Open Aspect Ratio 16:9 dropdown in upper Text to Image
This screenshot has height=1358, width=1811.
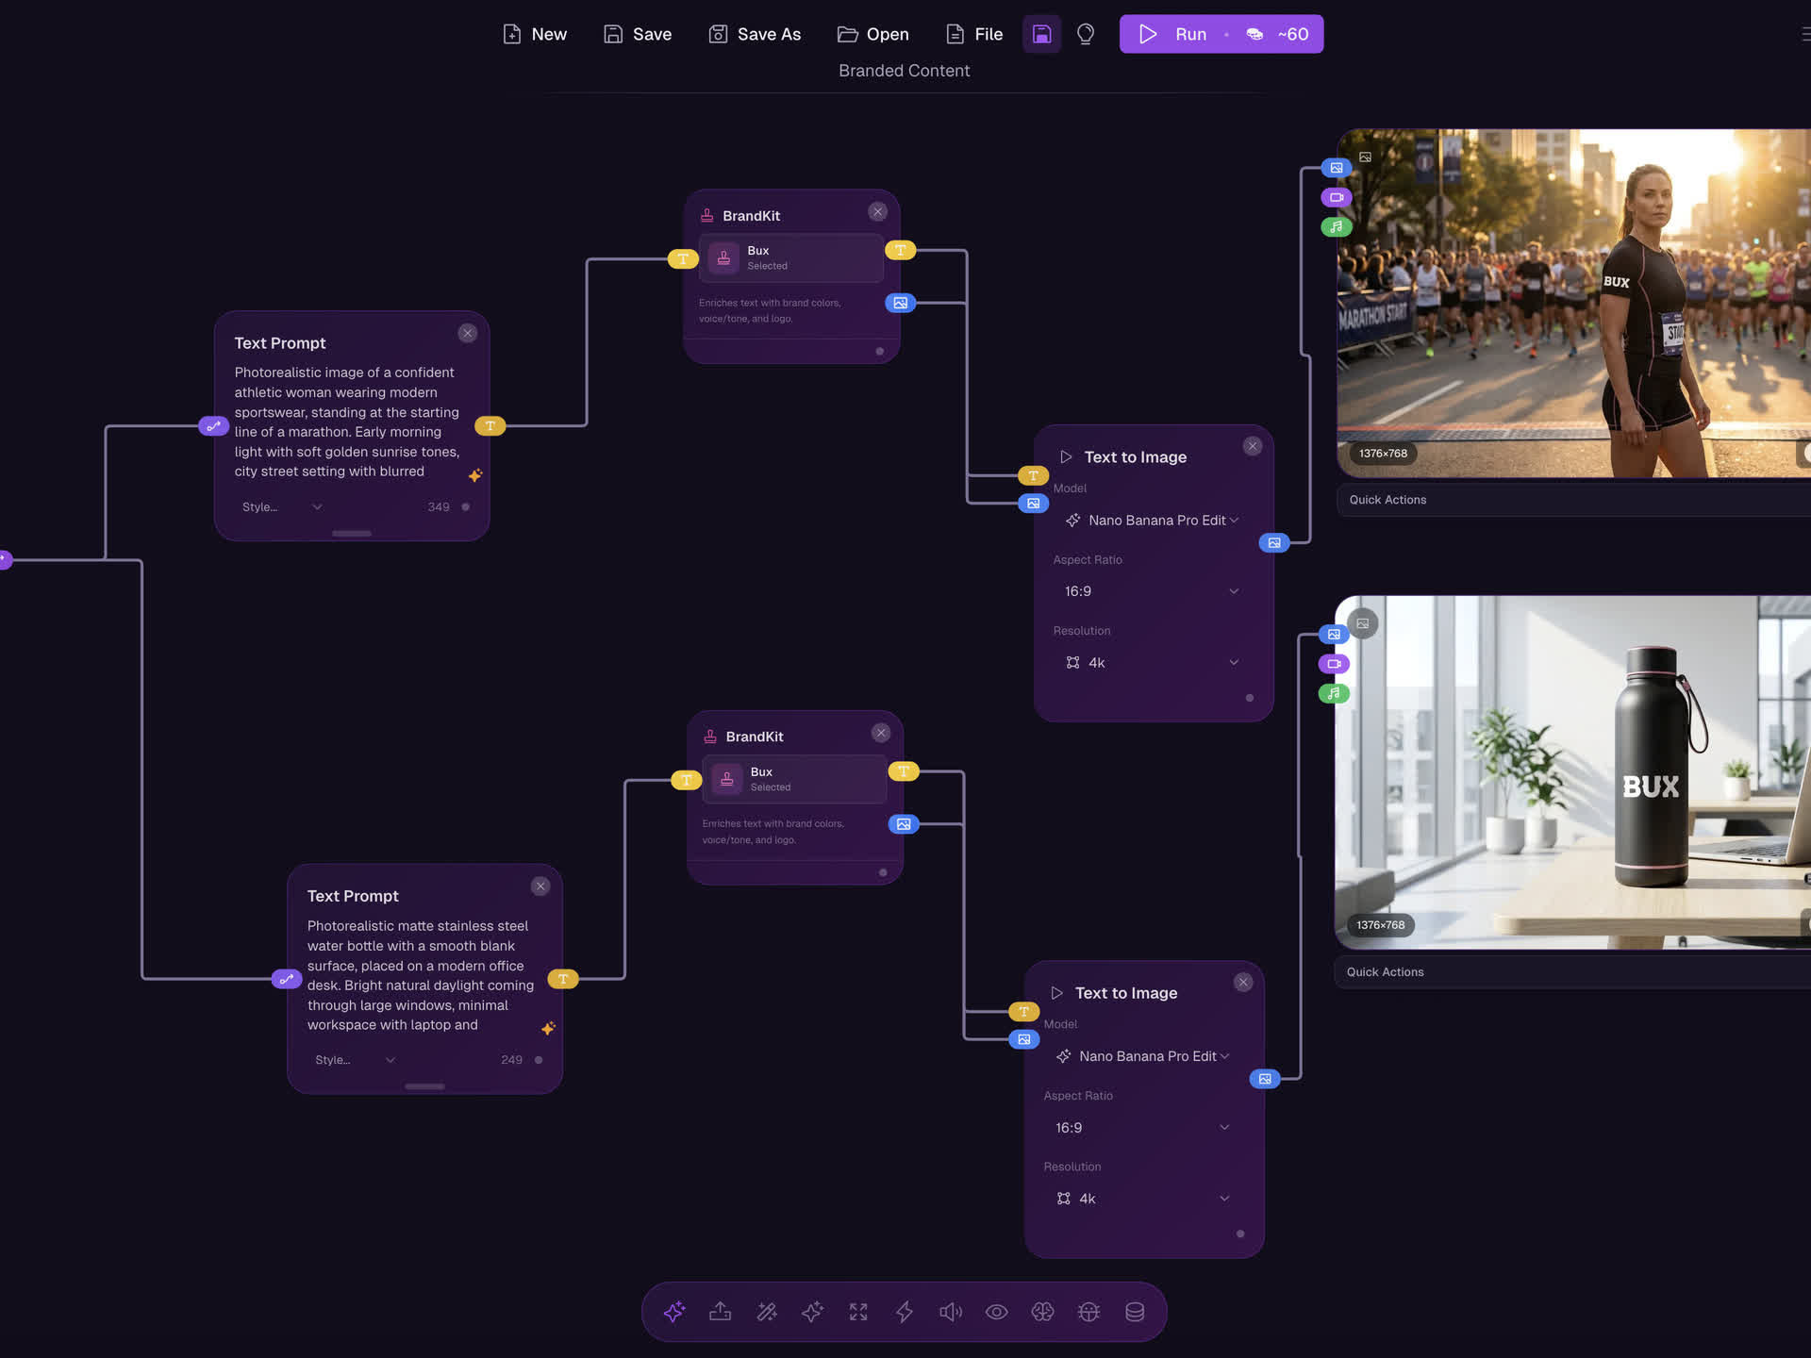coord(1151,591)
